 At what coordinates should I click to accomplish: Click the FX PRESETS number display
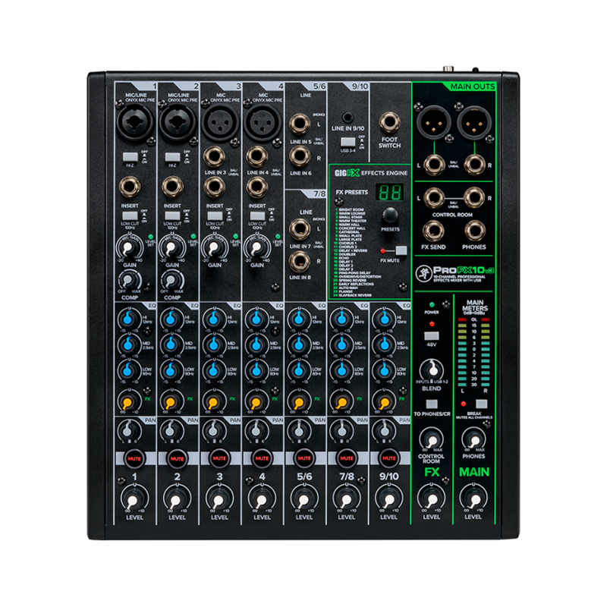[389, 193]
